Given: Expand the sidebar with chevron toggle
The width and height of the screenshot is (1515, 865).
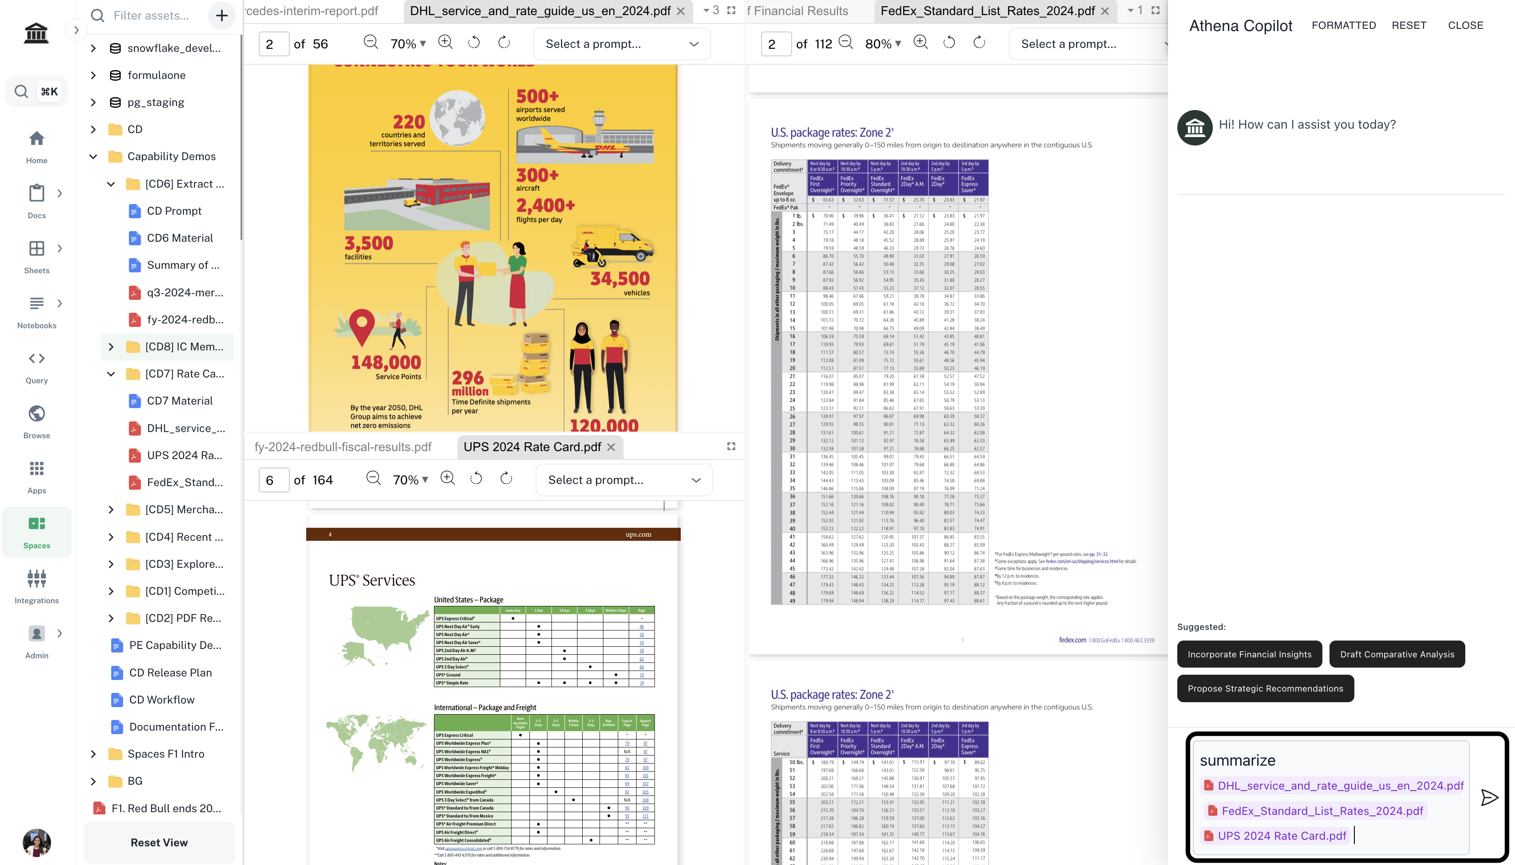Looking at the screenshot, I should [x=76, y=30].
